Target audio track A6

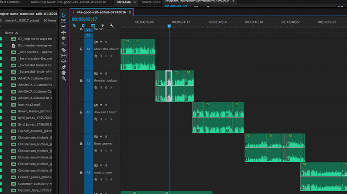click(88, 112)
